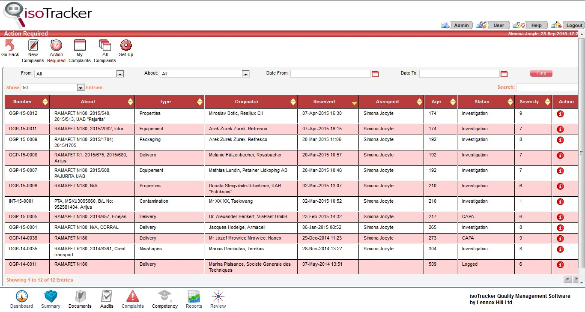585x312 pixels.
Task: Click the Find button
Action: [541, 73]
